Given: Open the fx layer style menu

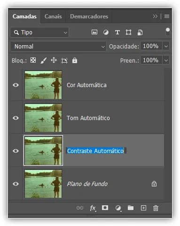Looking at the screenshot, I should point(93,208).
